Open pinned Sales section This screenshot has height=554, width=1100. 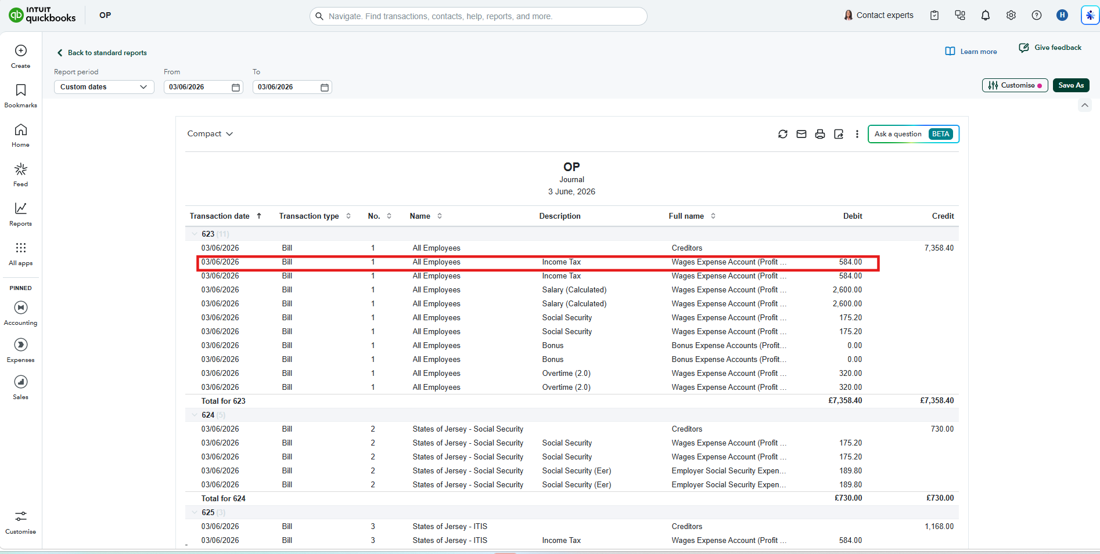[x=21, y=388]
